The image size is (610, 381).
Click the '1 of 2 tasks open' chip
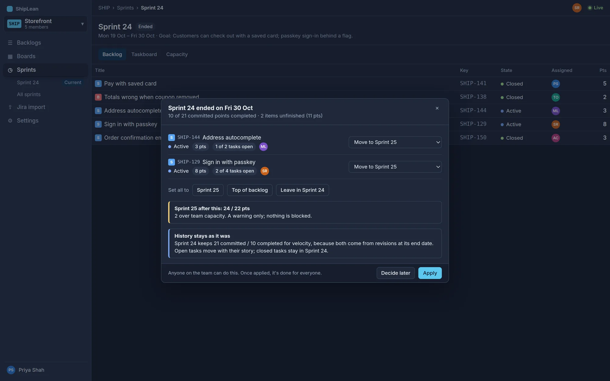[x=234, y=147]
